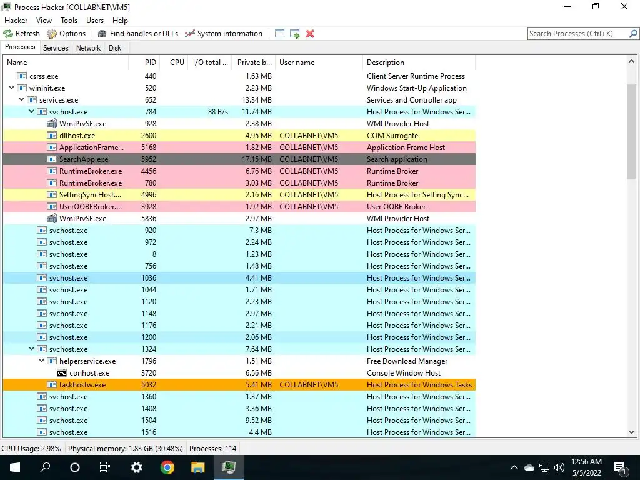
Task: Open the Options gear toolbar button
Action: click(66, 34)
